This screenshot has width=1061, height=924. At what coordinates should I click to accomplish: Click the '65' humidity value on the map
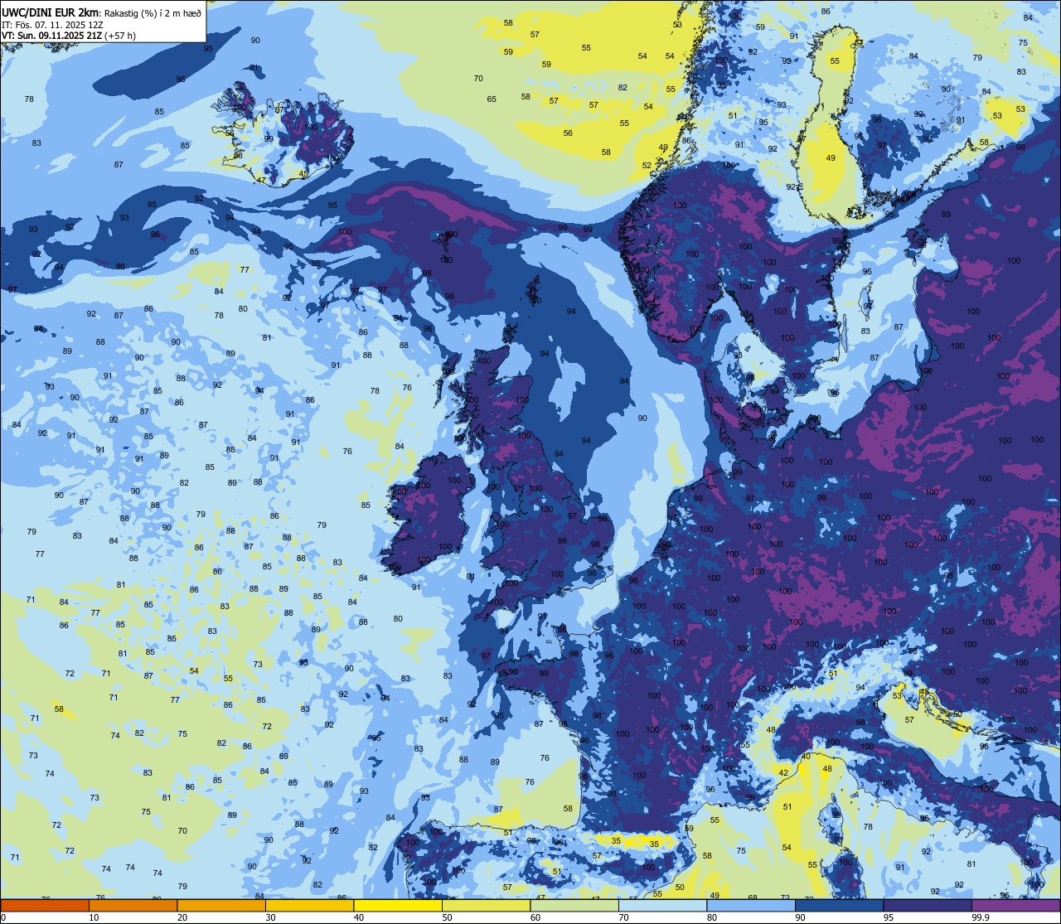tap(492, 99)
